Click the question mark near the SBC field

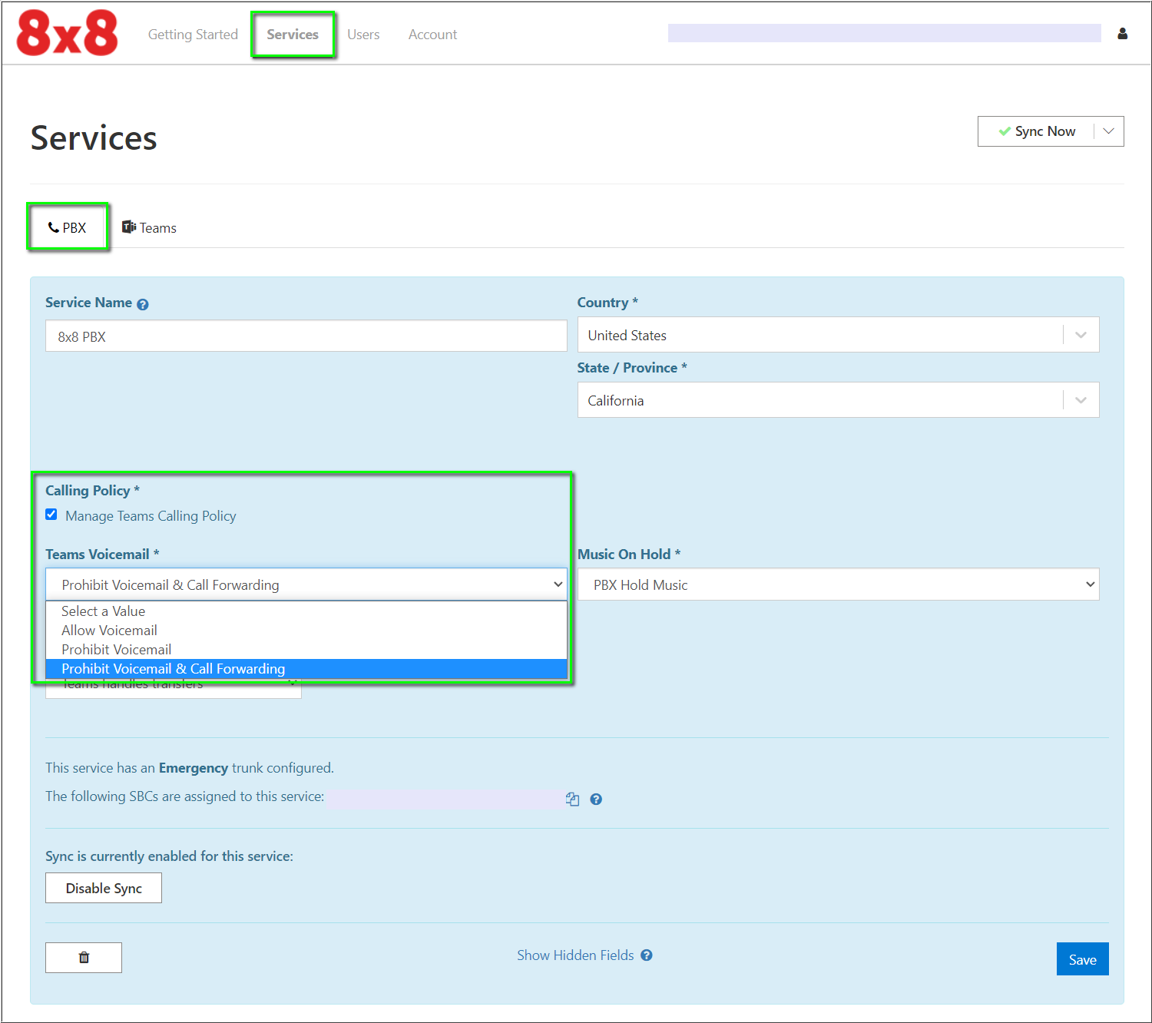596,799
